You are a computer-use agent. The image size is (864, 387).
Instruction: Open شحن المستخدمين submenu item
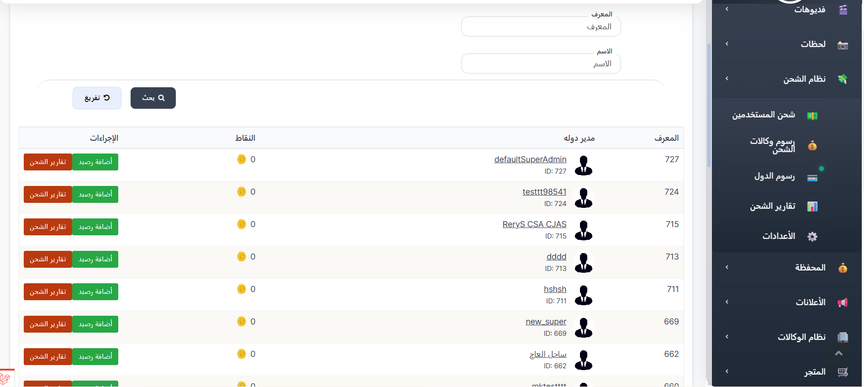pos(764,115)
